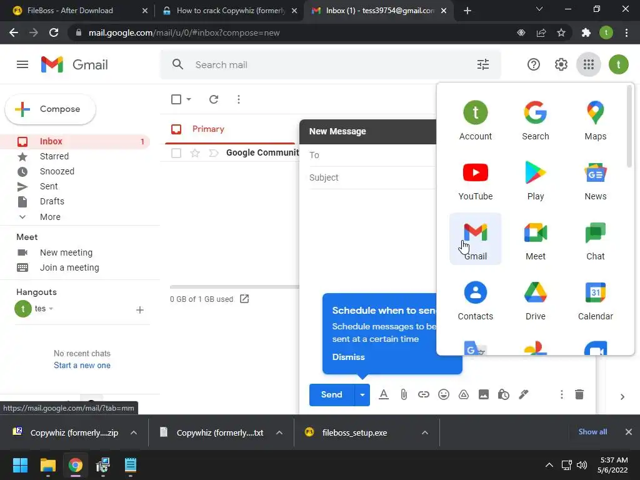Expand options for Copywhiz txt download
This screenshot has width=640, height=480.
coord(279,432)
